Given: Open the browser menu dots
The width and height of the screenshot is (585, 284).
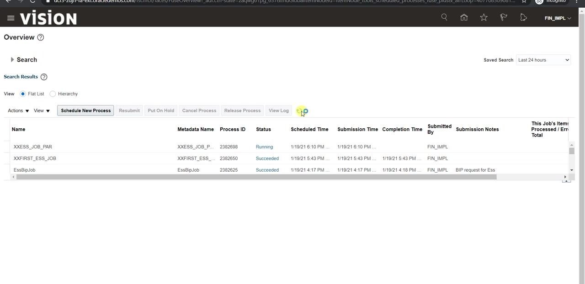Looking at the screenshot, I should click(x=577, y=1).
